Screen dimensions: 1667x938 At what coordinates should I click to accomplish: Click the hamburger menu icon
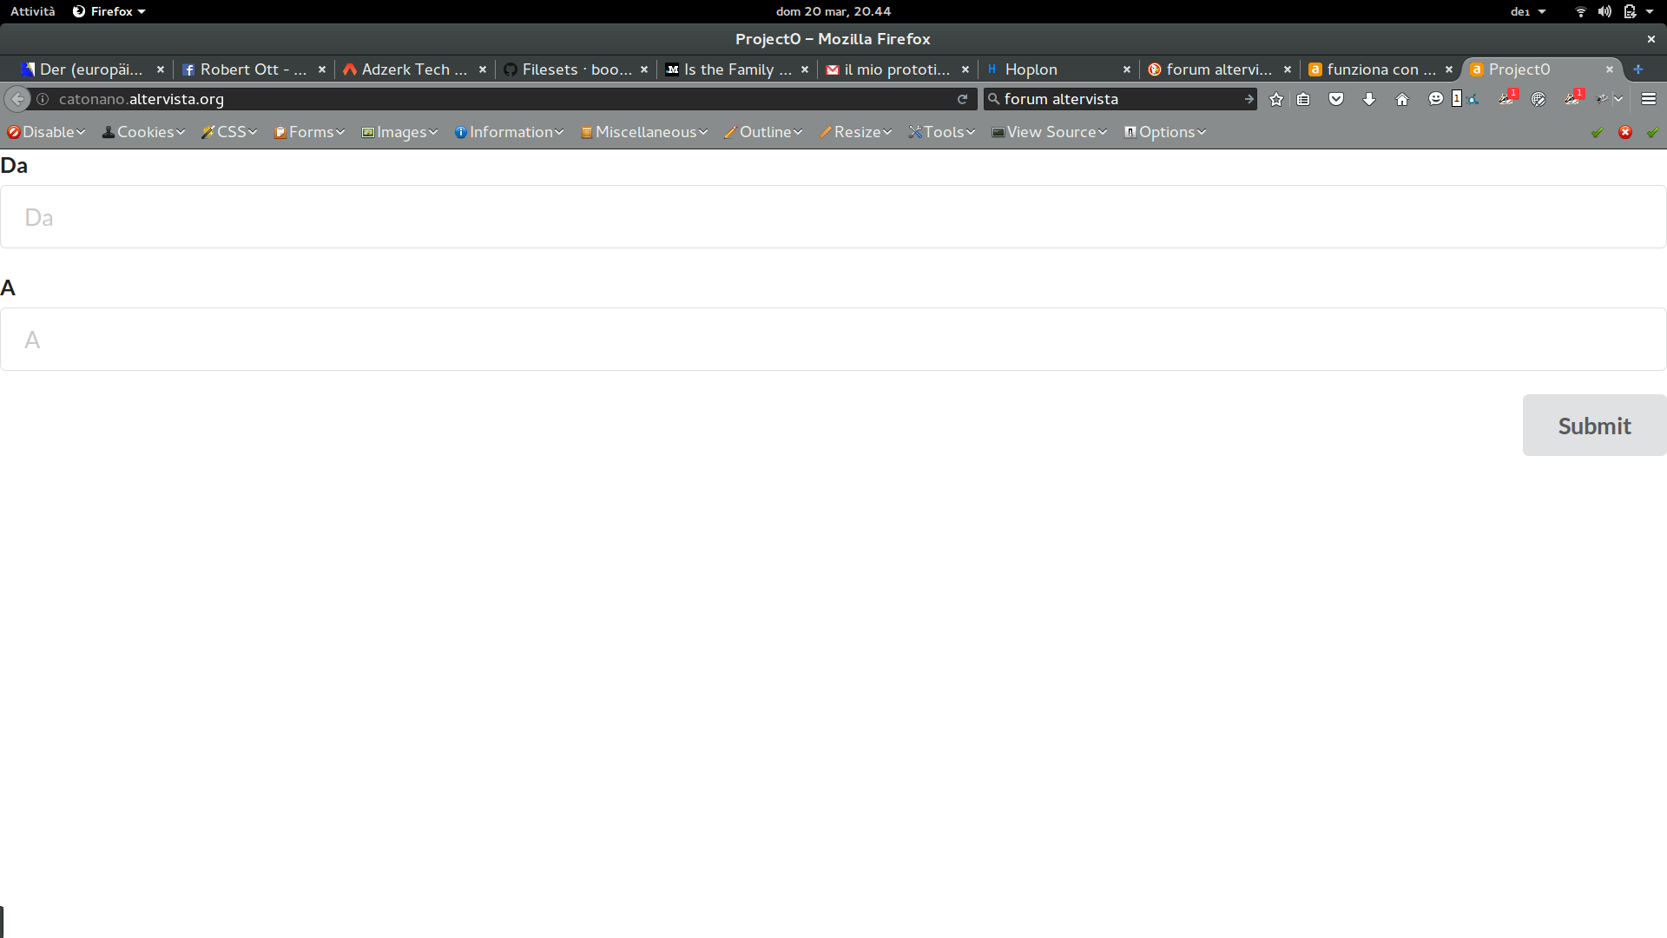click(1649, 99)
